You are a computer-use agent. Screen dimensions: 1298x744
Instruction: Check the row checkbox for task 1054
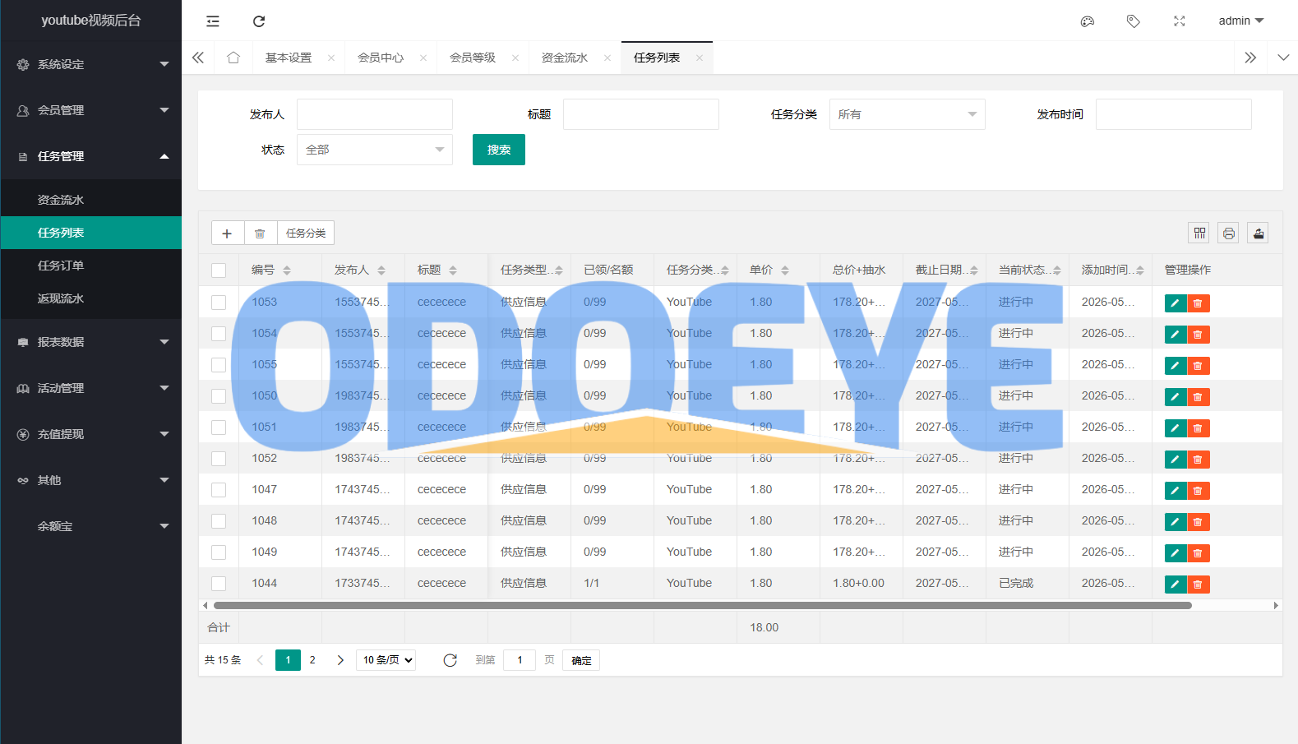coord(219,334)
